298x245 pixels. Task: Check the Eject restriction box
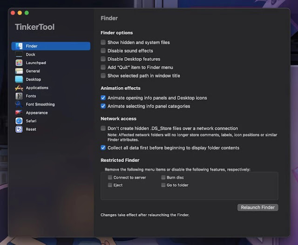pos(110,185)
